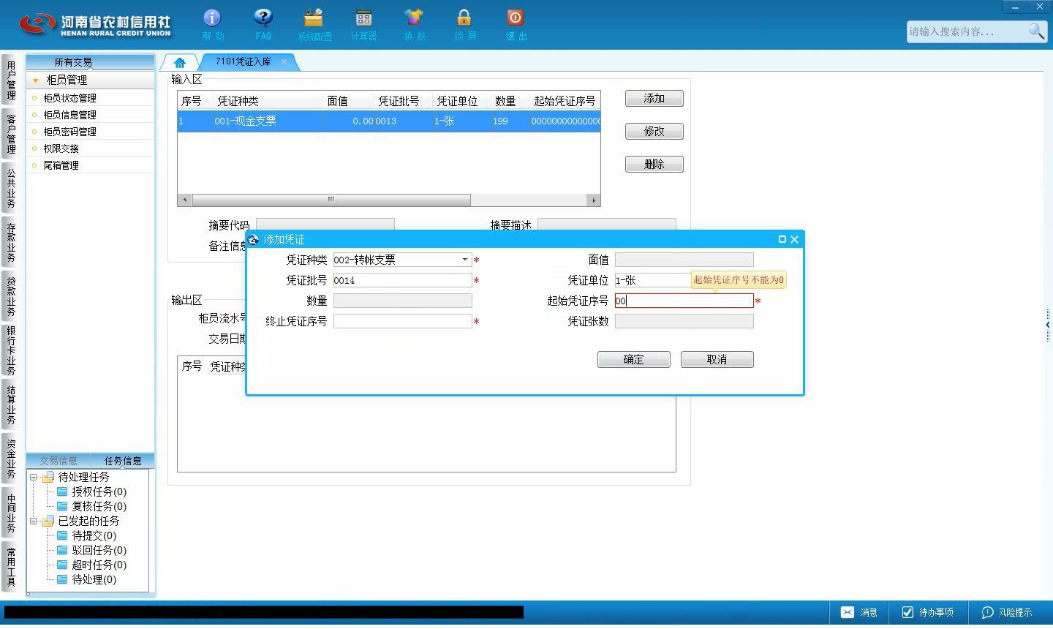Click the 终止凭证序号 input field

pyautogui.click(x=403, y=321)
